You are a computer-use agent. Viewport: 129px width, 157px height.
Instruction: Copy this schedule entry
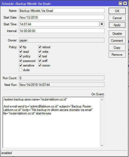[x=117, y=48]
